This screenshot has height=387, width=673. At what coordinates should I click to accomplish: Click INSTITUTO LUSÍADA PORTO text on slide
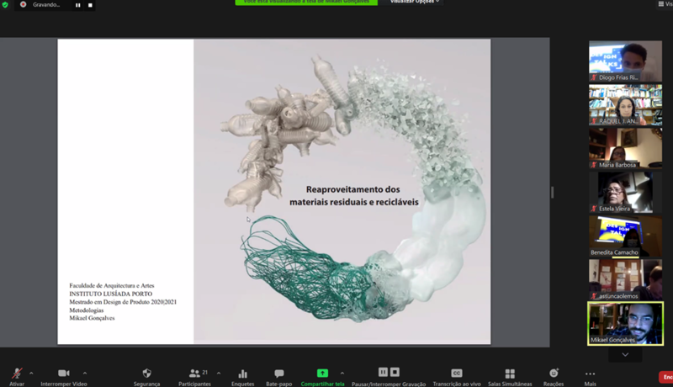point(111,294)
